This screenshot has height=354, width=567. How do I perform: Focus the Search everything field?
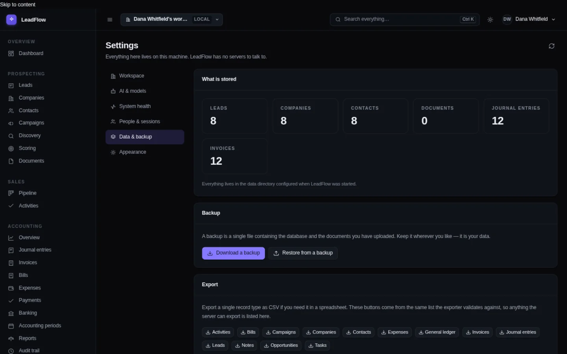(x=405, y=19)
